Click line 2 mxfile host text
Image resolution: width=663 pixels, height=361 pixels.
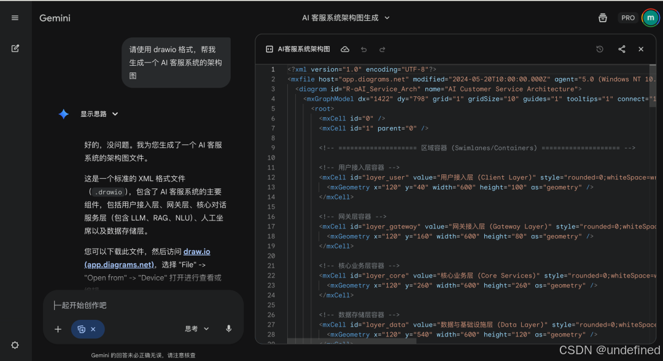pyautogui.click(x=470, y=79)
